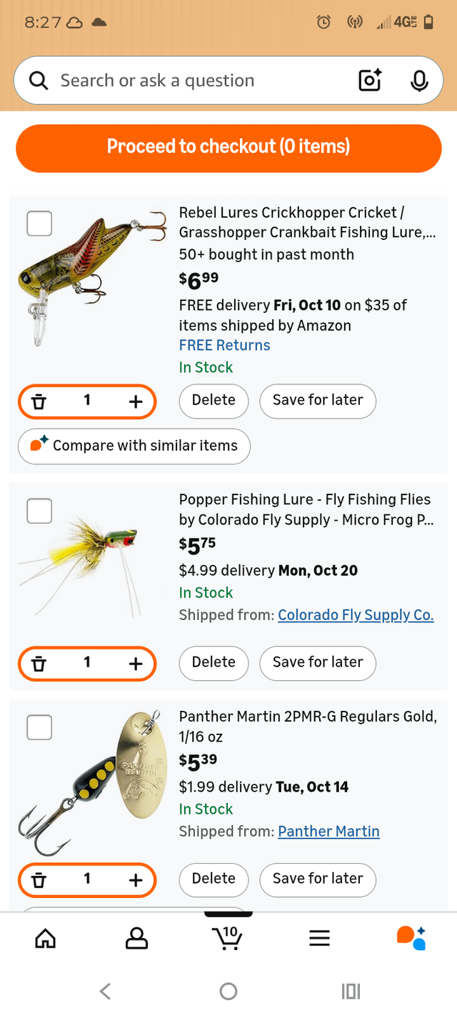Increase quantity of Popper Fishing Lure
457x1018 pixels.
[136, 663]
